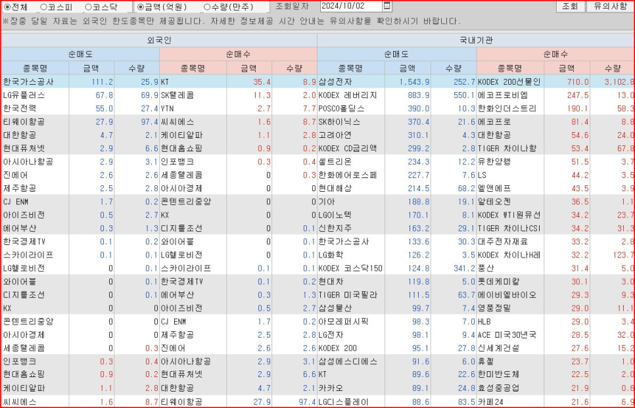Select SK텔레콤 stock row
Image resolution: width=635 pixels, height=408 pixels.
pyautogui.click(x=238, y=95)
